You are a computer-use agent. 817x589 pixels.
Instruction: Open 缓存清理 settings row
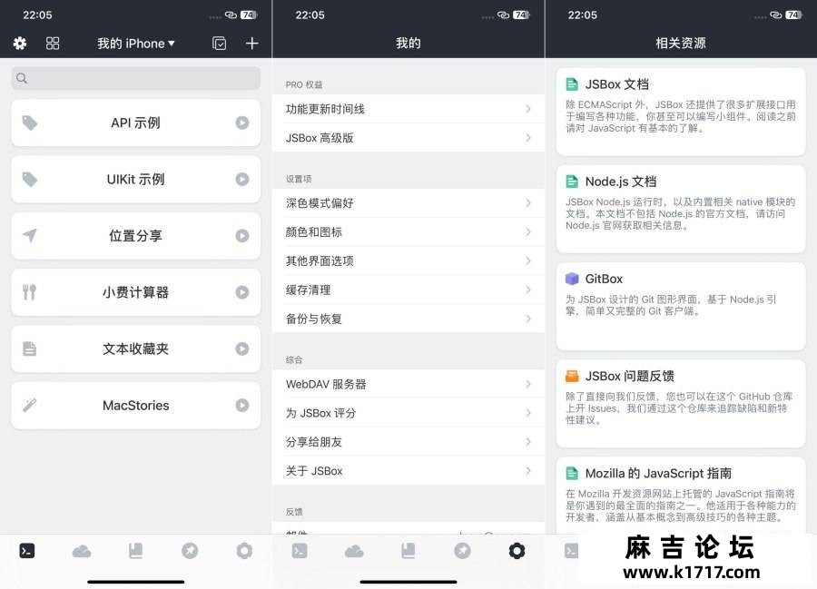pos(408,290)
